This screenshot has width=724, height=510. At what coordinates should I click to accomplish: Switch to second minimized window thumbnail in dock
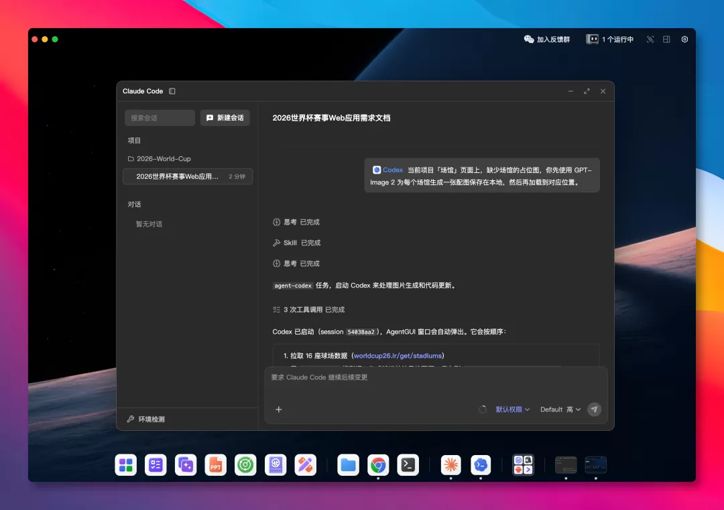coord(596,465)
